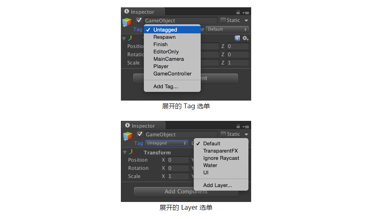Click the GameObject cube icon in top Inspector
This screenshot has width=392, height=219.
tap(127, 22)
